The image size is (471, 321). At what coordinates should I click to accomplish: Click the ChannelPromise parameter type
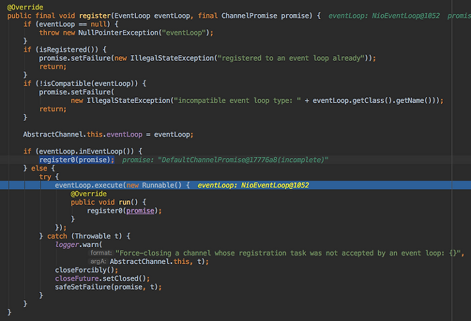(x=249, y=16)
